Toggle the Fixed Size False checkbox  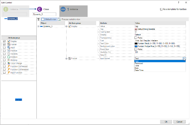[136, 49]
